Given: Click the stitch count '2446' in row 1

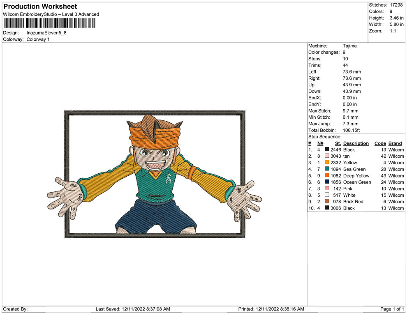Looking at the screenshot, I should point(335,150).
